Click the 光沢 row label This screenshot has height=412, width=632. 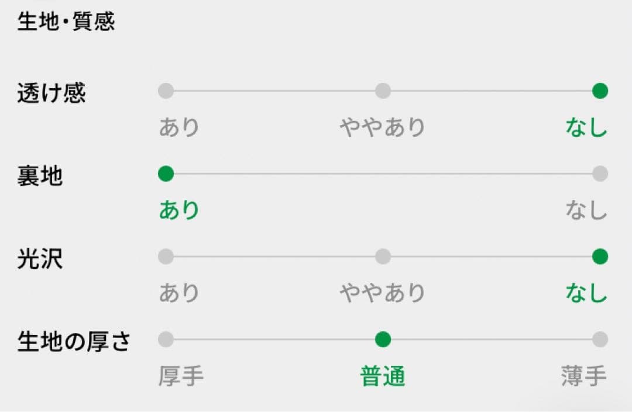(x=40, y=259)
